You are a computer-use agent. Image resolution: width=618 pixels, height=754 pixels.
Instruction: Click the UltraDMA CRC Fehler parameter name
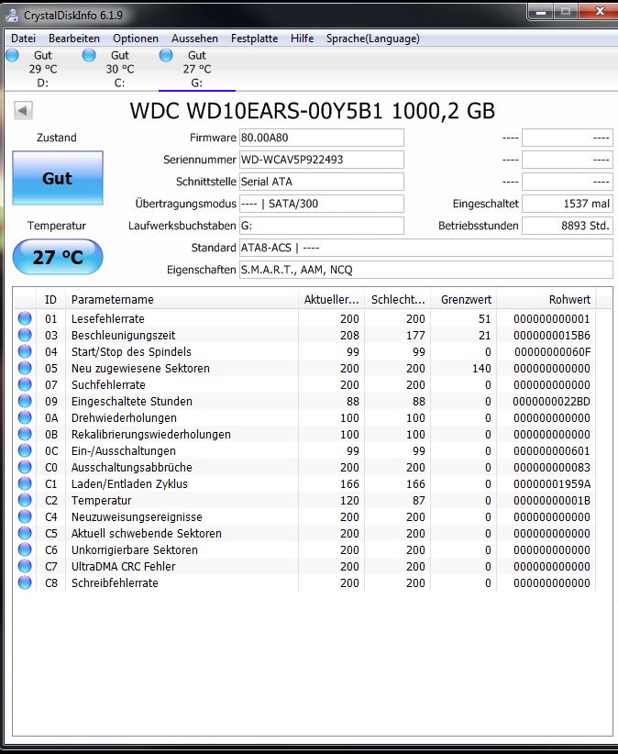(124, 567)
